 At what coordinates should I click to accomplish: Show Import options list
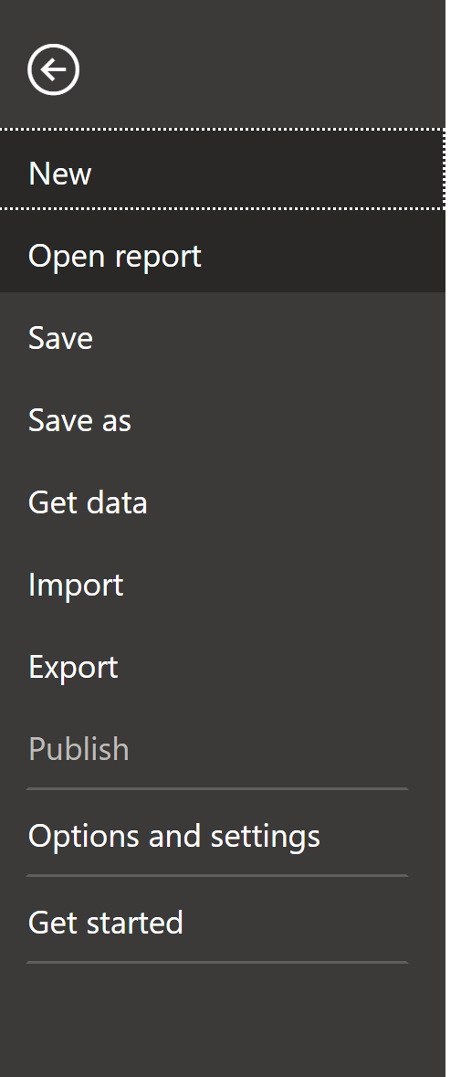pos(222,586)
